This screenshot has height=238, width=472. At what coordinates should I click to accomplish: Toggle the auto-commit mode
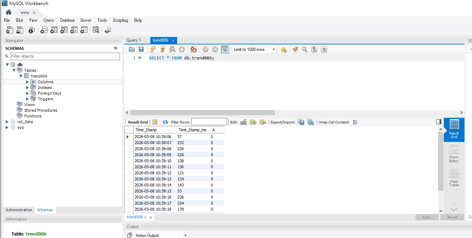click(x=225, y=49)
